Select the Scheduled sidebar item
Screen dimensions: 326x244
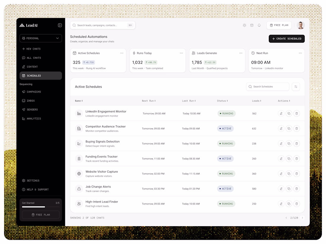click(x=41, y=76)
